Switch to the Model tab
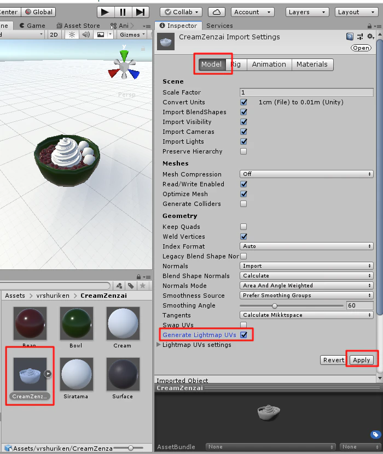Image resolution: width=383 pixels, height=454 pixels. coord(211,64)
